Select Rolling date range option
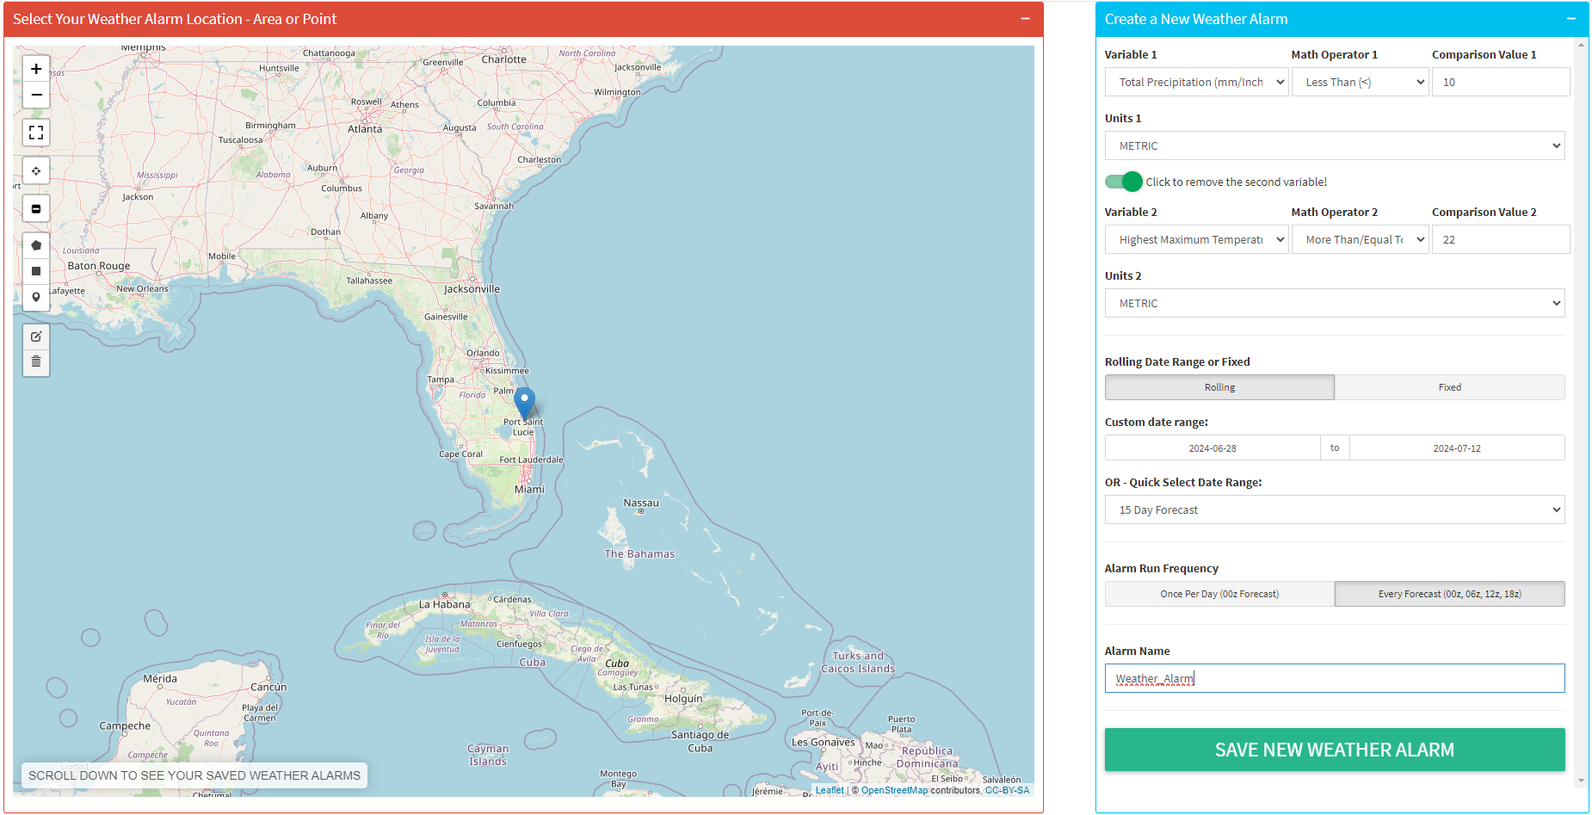The width and height of the screenshot is (1592, 815). tap(1219, 387)
